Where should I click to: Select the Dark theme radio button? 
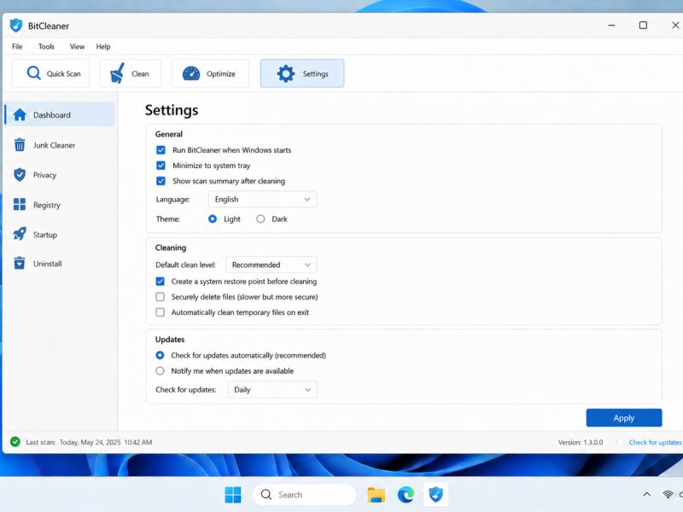click(x=260, y=219)
